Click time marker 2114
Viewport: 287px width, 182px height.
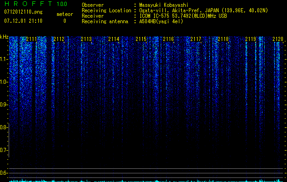point(114,39)
